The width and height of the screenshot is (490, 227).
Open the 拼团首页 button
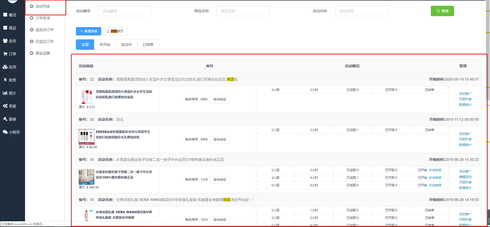[115, 31]
